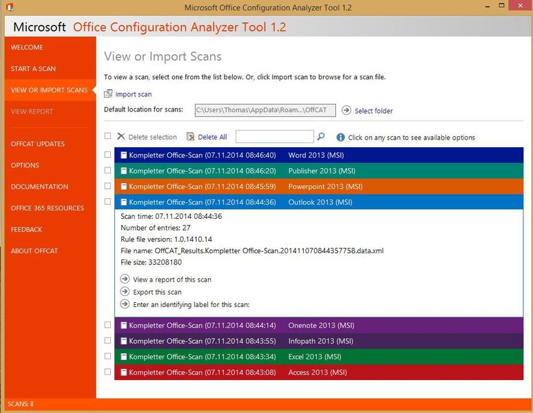The height and width of the screenshot is (413, 533).
Task: Click the file icon on Infopath 2013 scan
Action: click(x=124, y=341)
